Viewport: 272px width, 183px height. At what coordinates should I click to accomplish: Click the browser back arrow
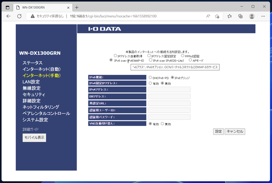8,16
